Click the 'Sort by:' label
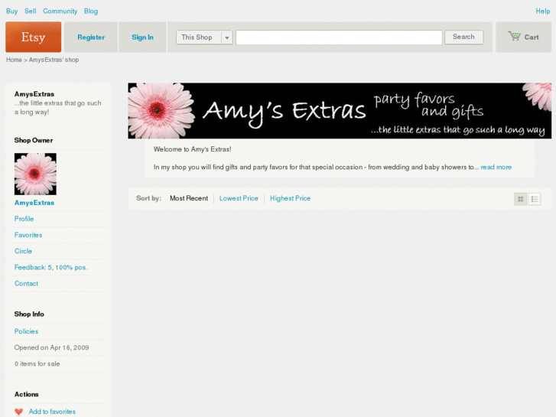Viewport: 556px width, 417px height. point(148,198)
